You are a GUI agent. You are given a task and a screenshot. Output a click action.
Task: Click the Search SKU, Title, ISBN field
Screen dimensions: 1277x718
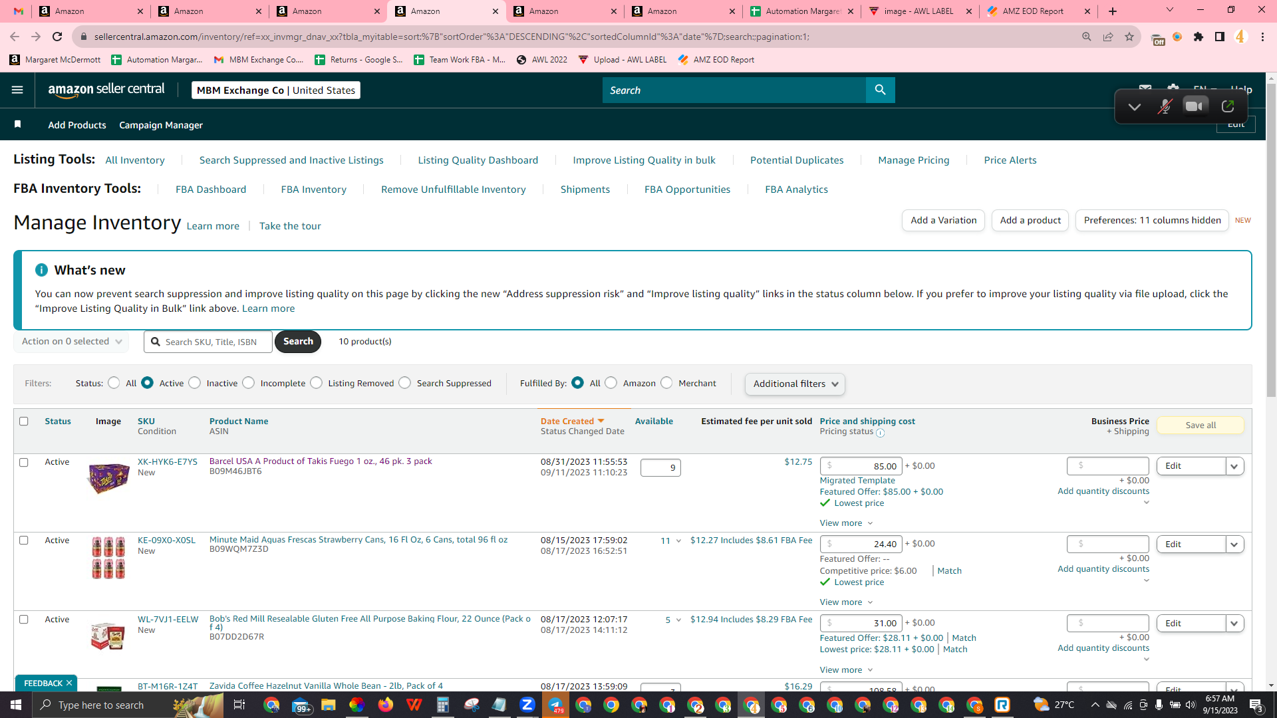coord(208,342)
